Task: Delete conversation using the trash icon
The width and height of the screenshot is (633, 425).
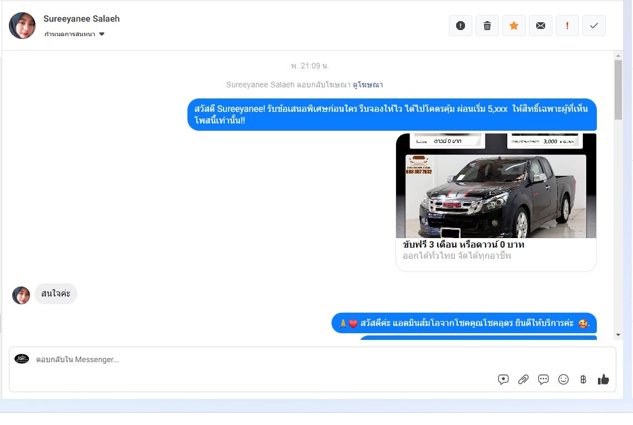Action: coord(487,26)
